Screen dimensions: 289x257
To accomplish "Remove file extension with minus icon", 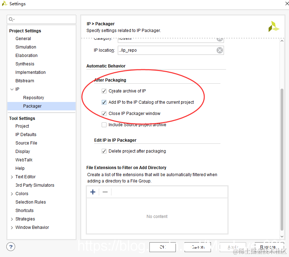I will point(105,192).
